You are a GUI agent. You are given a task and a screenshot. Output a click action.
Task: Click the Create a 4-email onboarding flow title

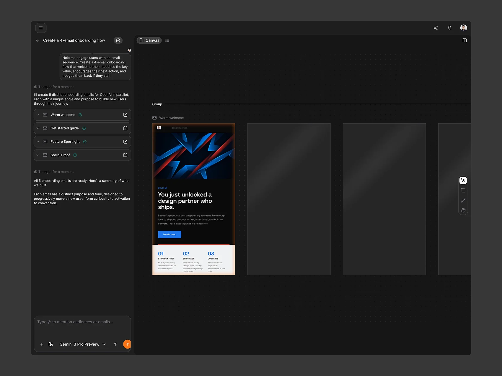click(x=74, y=40)
